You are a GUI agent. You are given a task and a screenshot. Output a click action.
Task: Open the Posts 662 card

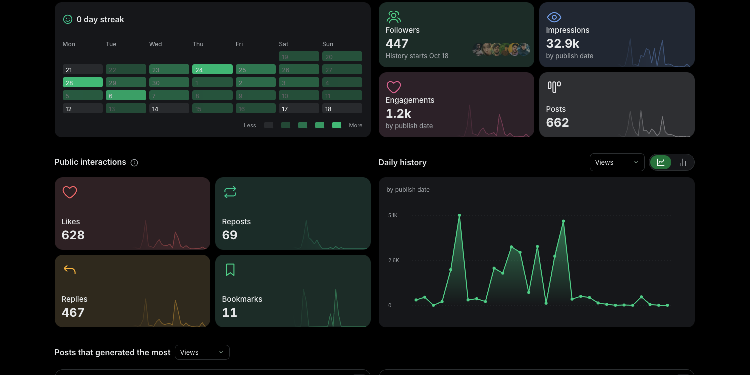tap(617, 105)
